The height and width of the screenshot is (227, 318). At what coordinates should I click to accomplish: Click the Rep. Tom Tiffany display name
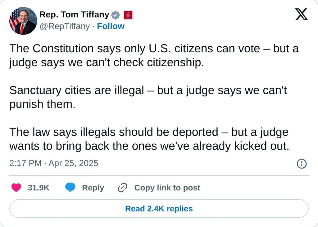point(74,15)
